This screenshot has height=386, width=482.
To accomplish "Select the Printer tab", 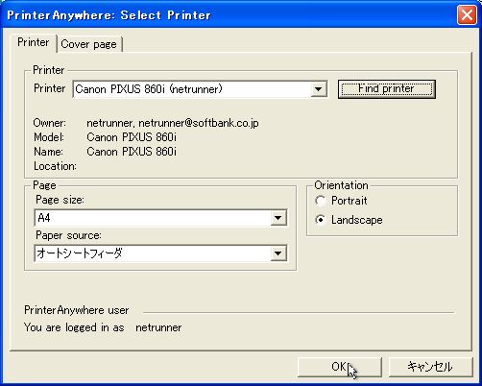I will pos(34,42).
